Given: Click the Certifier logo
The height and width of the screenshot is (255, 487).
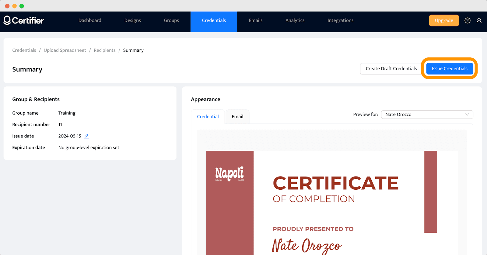Looking at the screenshot, I should (x=24, y=20).
